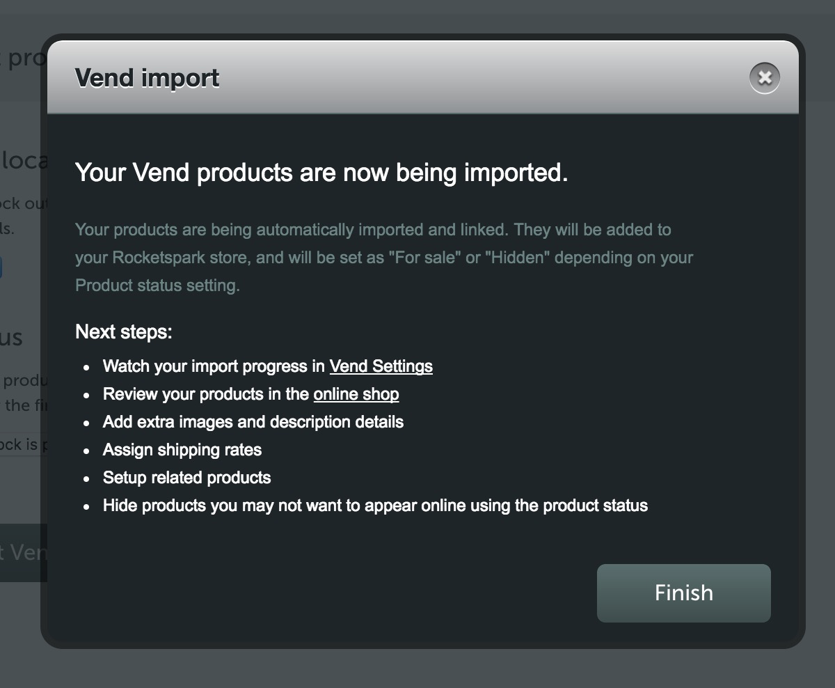Click 'Hide products you may not want' item
Image resolution: width=835 pixels, height=688 pixels.
pyautogui.click(x=375, y=506)
